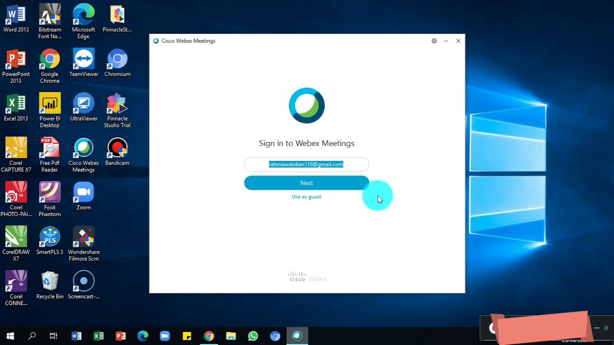This screenshot has height=345, width=614.
Task: Launch Chromium desktop shortcut
Action: pos(117,63)
